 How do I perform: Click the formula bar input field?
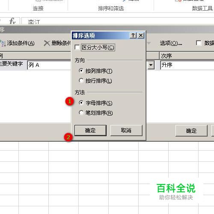point(118,21)
